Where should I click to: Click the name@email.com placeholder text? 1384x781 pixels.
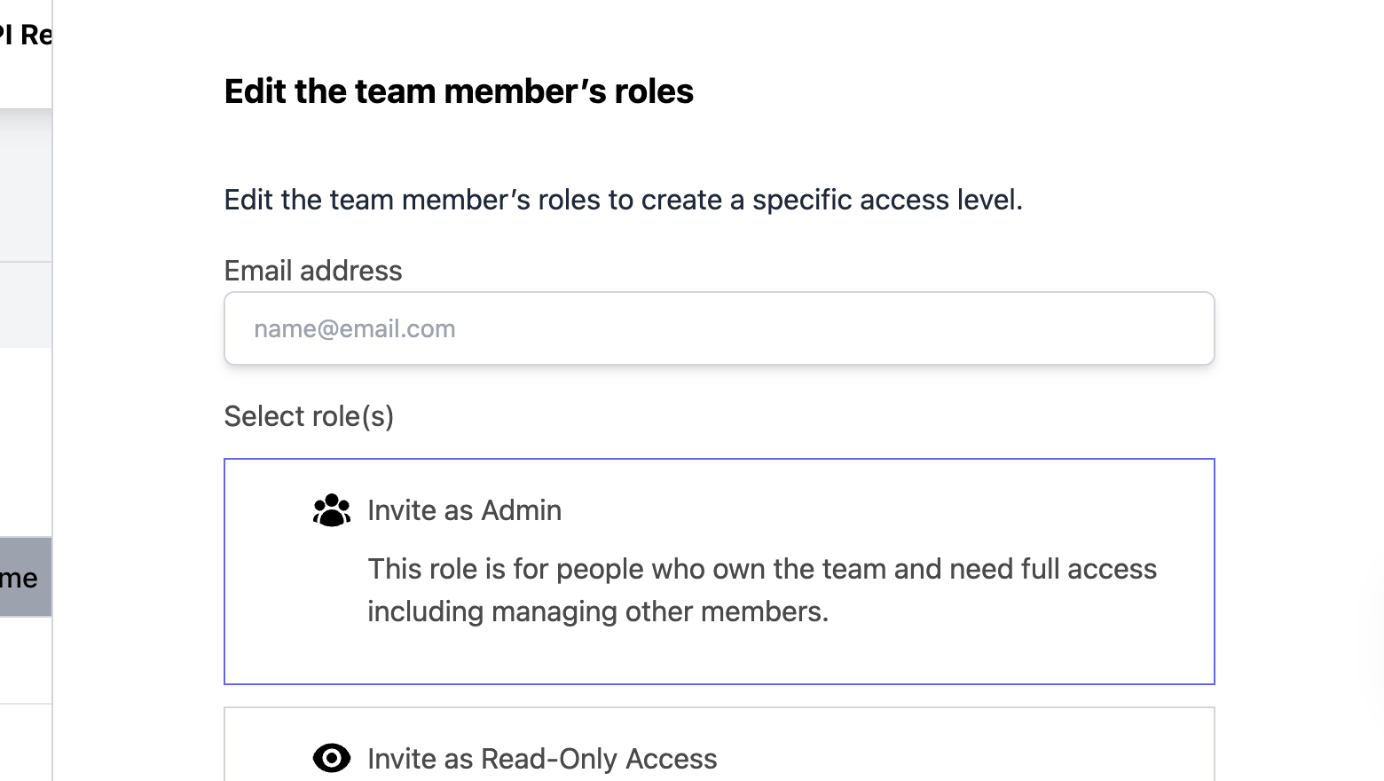point(354,328)
